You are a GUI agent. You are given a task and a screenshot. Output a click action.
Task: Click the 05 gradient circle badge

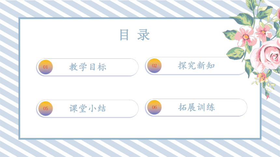pyautogui.click(x=46, y=108)
